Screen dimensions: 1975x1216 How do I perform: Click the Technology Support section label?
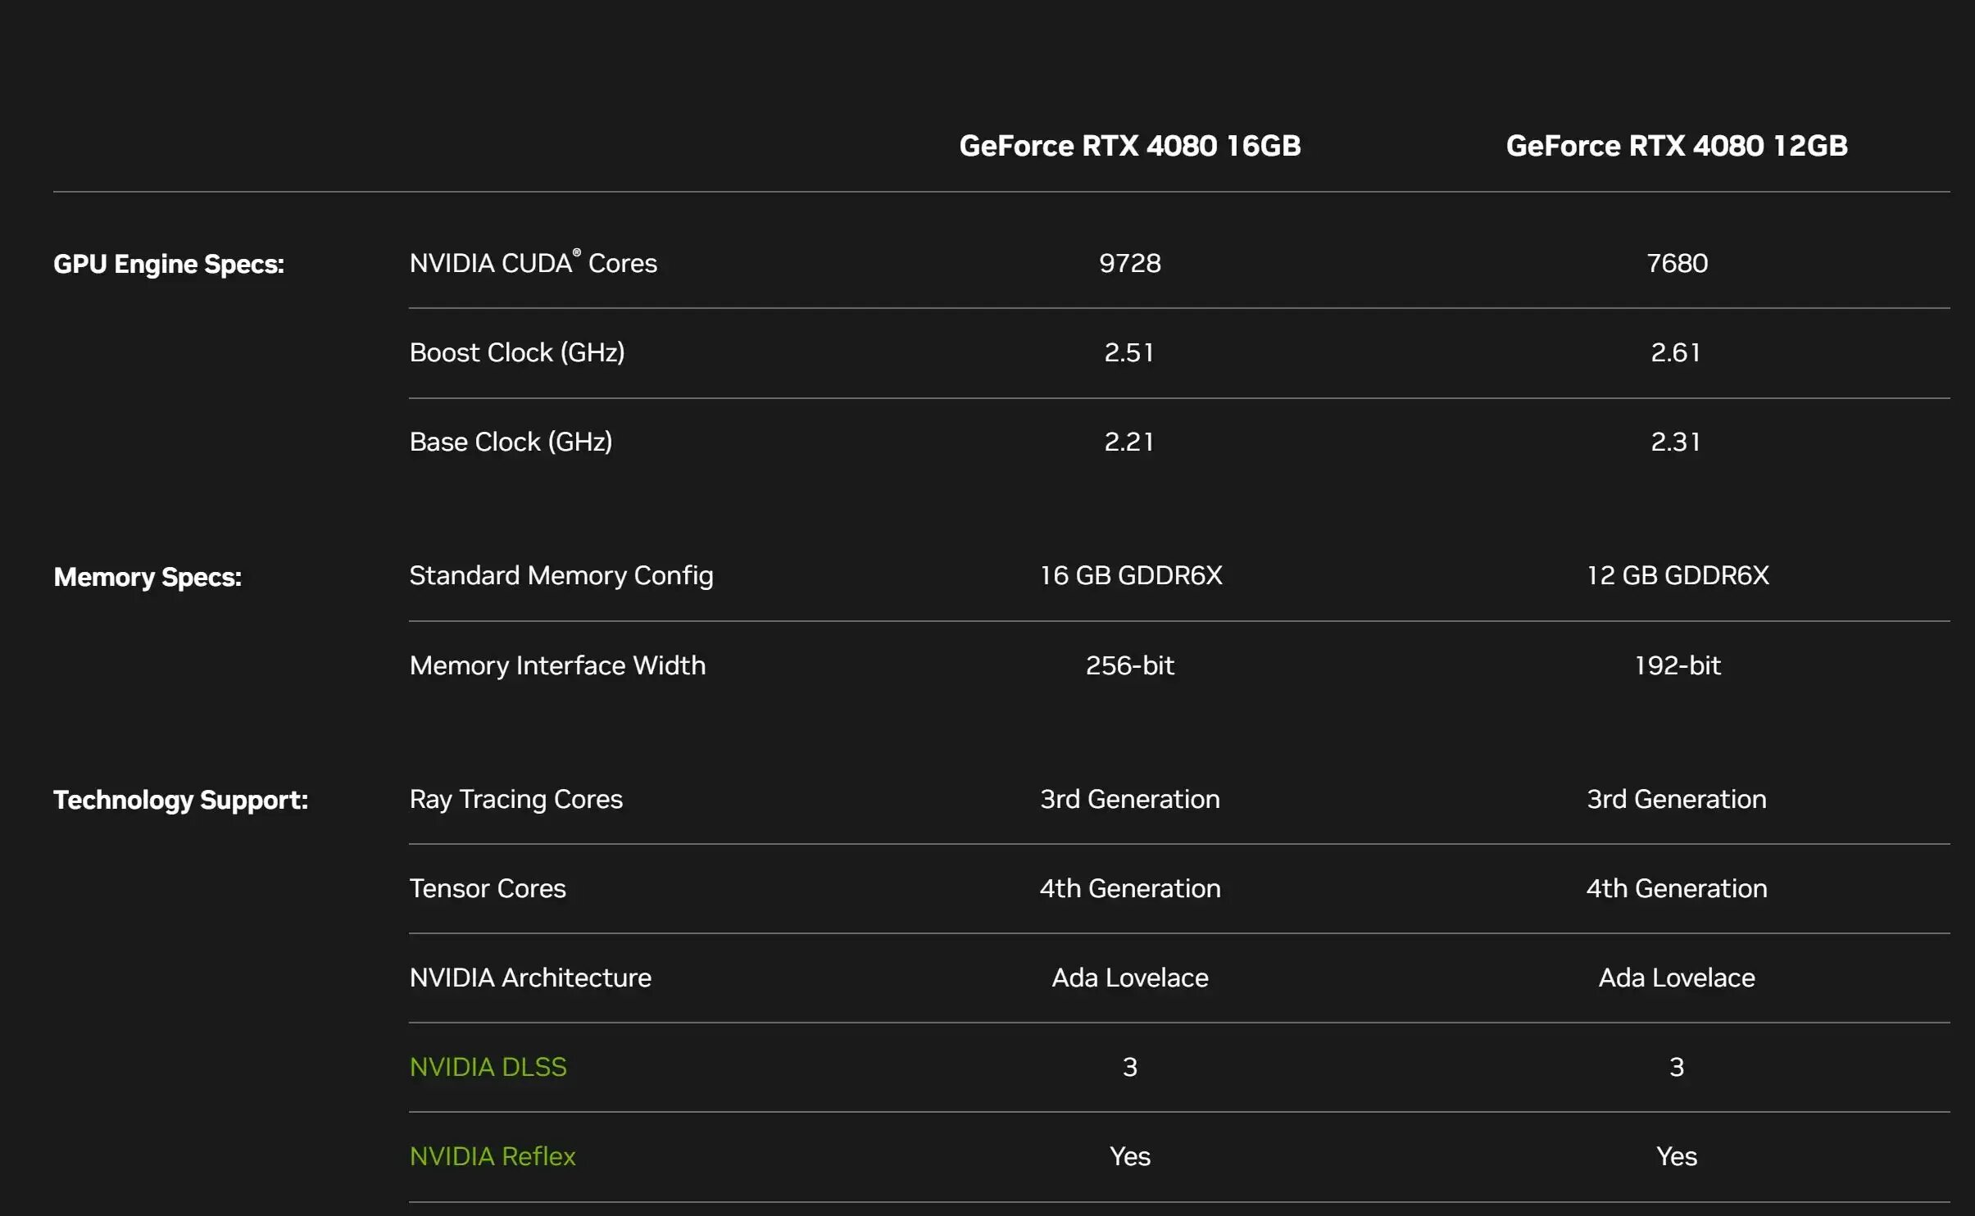(x=179, y=800)
